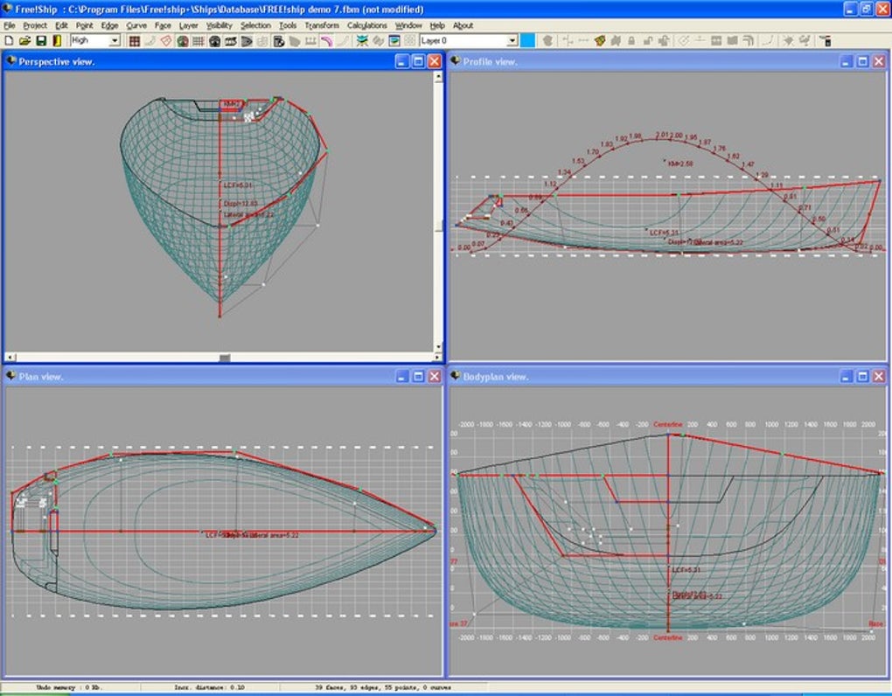
Task: Save the model with the floppy disk icon
Action: click(41, 41)
